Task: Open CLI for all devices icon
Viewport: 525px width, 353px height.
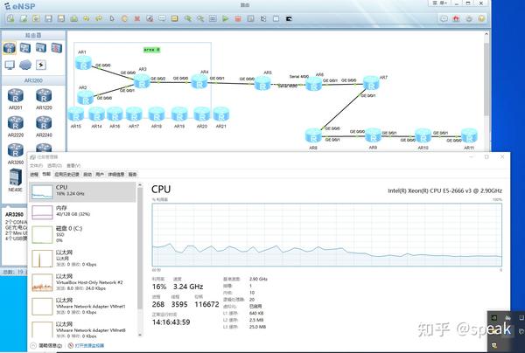Action: click(x=289, y=18)
